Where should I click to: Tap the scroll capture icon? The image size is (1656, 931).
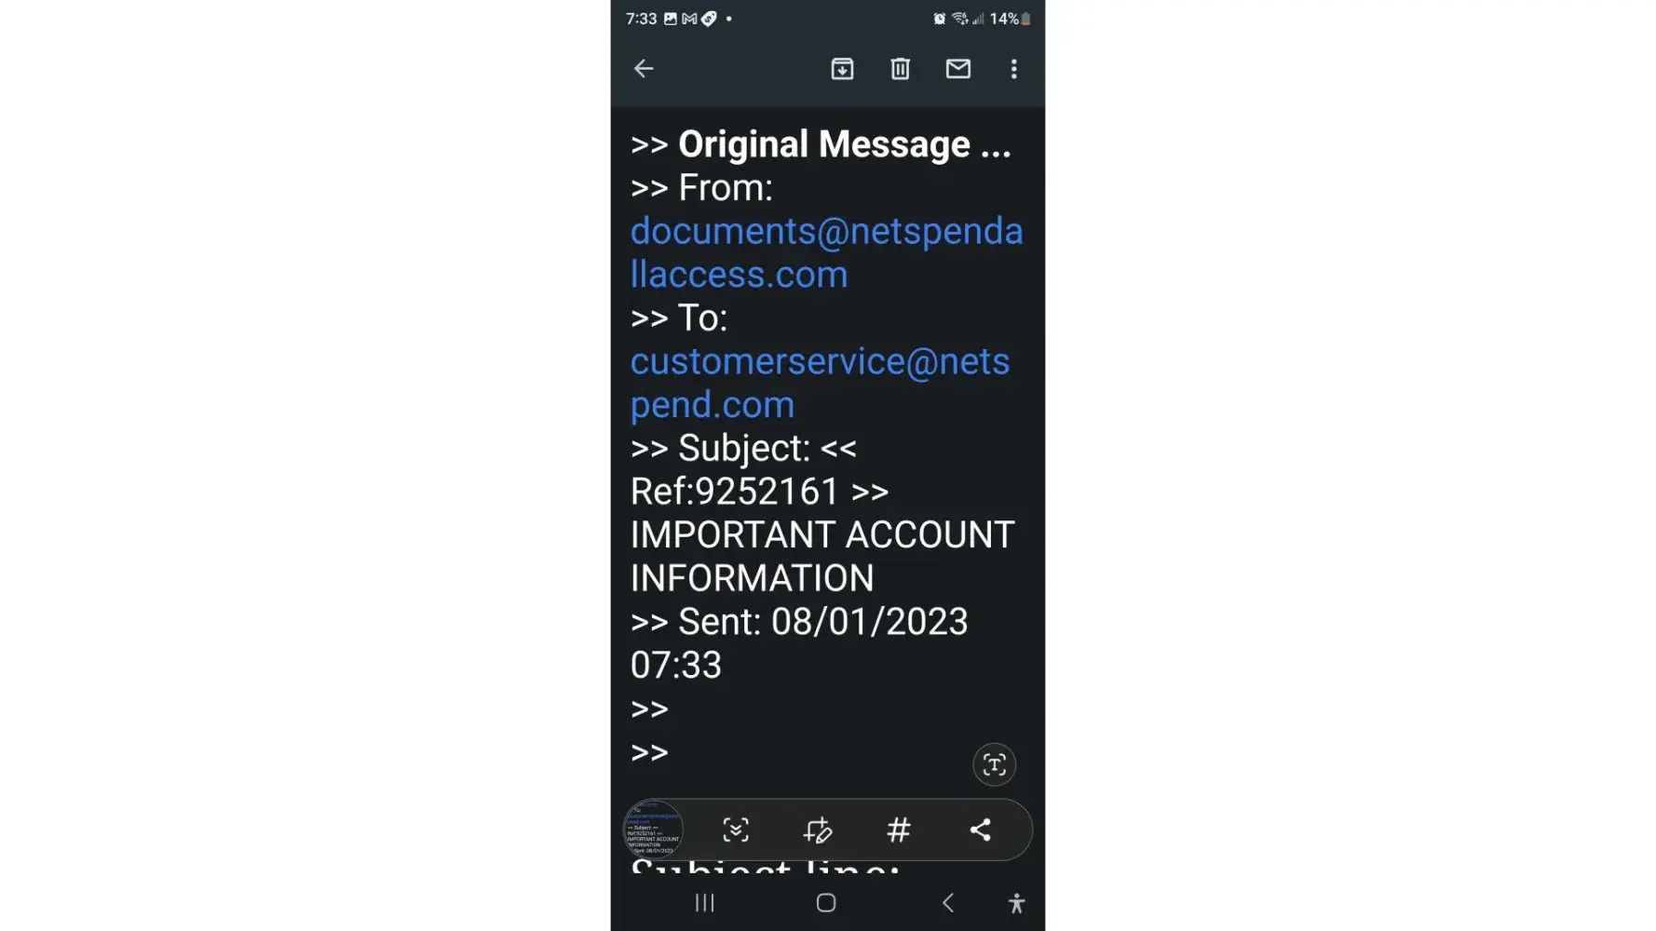coord(736,830)
